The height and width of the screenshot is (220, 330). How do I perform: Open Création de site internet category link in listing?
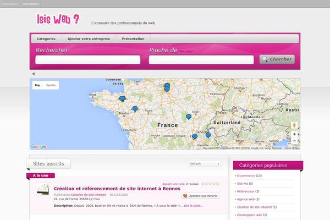pos(89,195)
